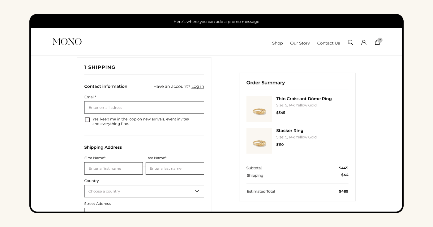The image size is (433, 227).
Task: Click the Log in link
Action: point(197,86)
